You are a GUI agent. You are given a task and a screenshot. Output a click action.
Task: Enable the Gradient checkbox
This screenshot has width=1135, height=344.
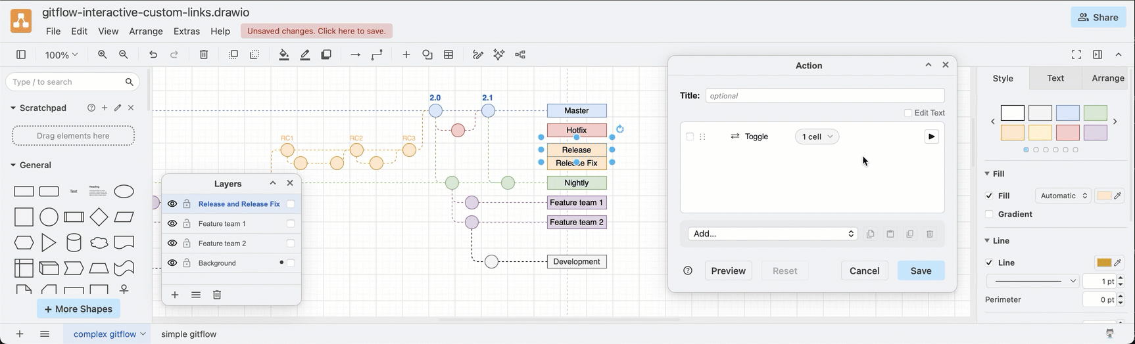(x=990, y=214)
